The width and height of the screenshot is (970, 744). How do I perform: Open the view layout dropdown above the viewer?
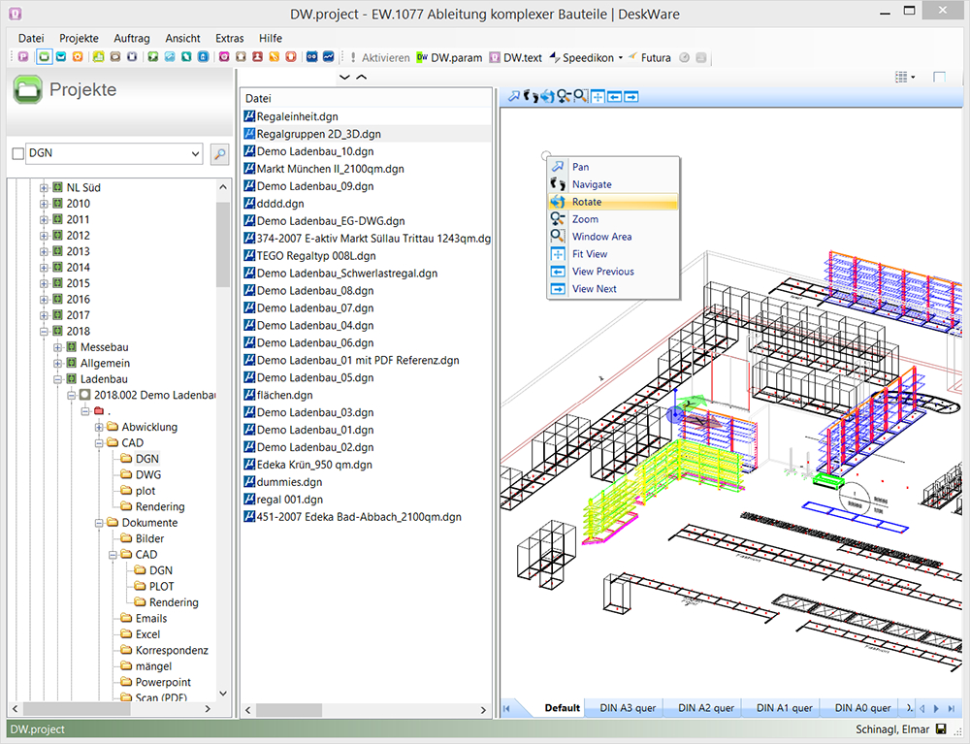(902, 77)
